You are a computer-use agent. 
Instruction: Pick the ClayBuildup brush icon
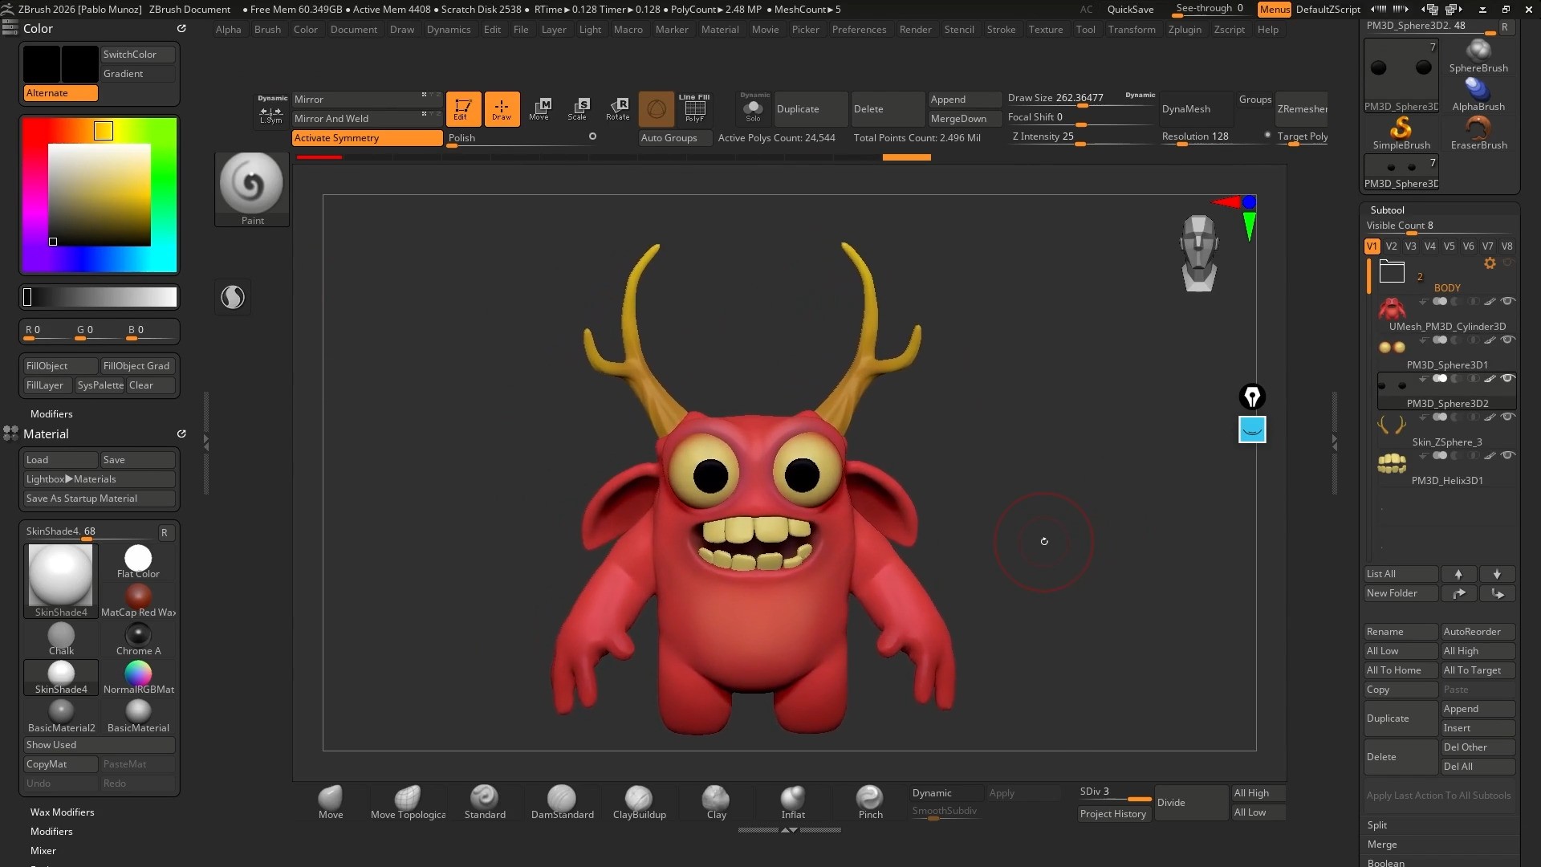coord(639,797)
